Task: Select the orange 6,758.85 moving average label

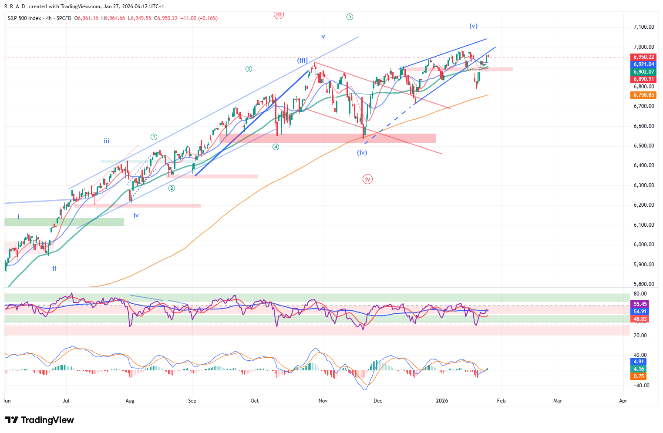Action: coord(643,95)
